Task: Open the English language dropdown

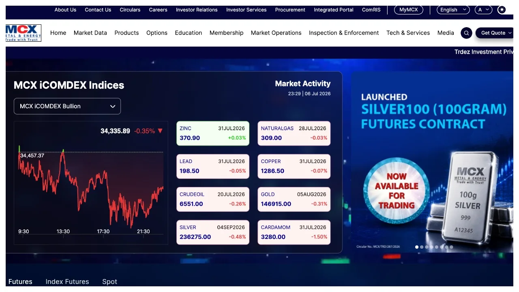Action: point(453,10)
